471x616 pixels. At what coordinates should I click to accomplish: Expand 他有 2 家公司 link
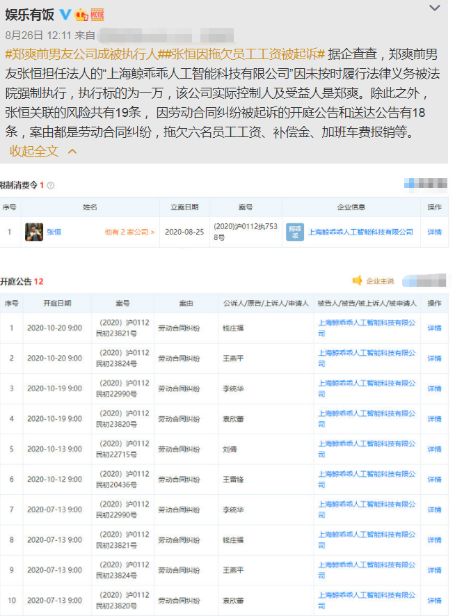pyautogui.click(x=129, y=232)
